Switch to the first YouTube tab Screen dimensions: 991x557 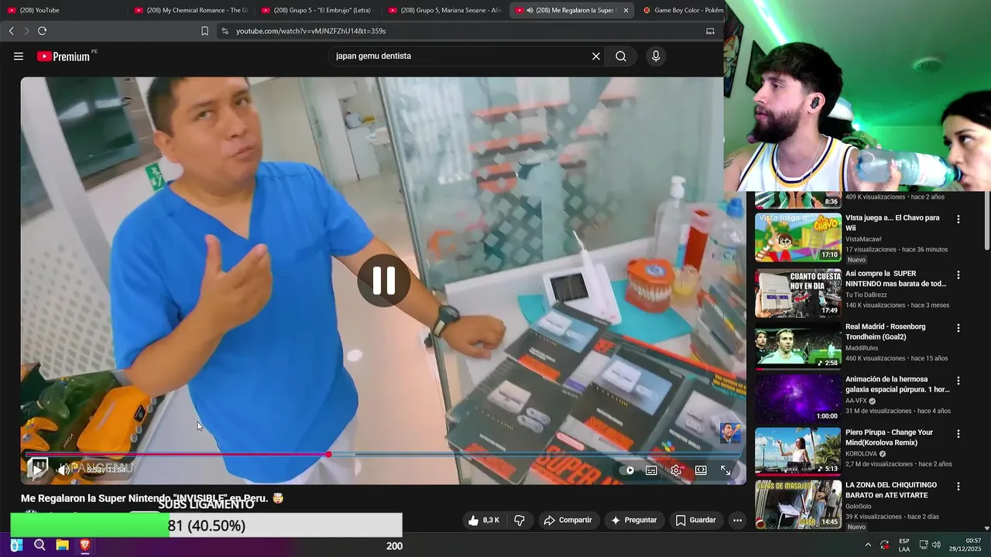(x=63, y=10)
